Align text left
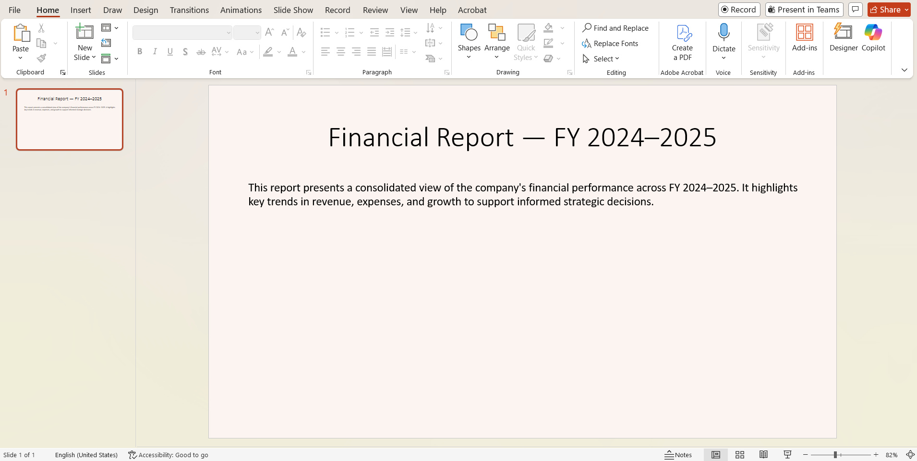 [326, 52]
